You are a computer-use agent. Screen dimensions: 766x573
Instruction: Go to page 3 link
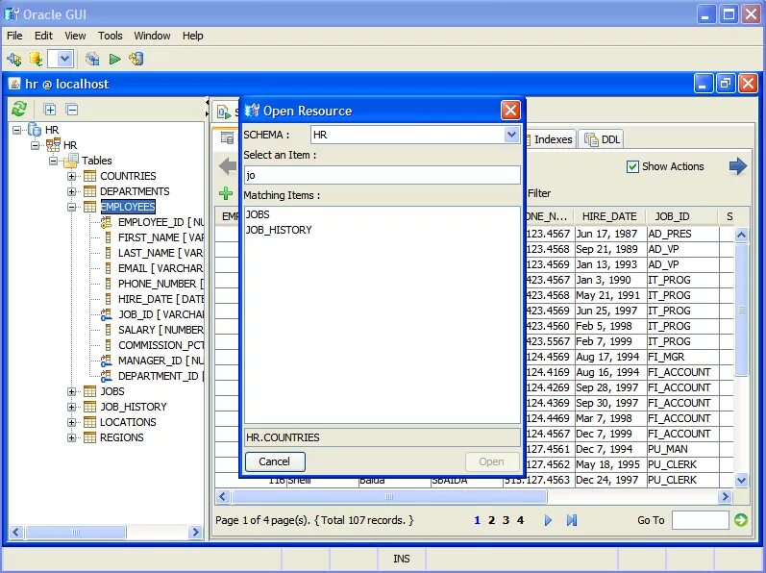click(507, 520)
